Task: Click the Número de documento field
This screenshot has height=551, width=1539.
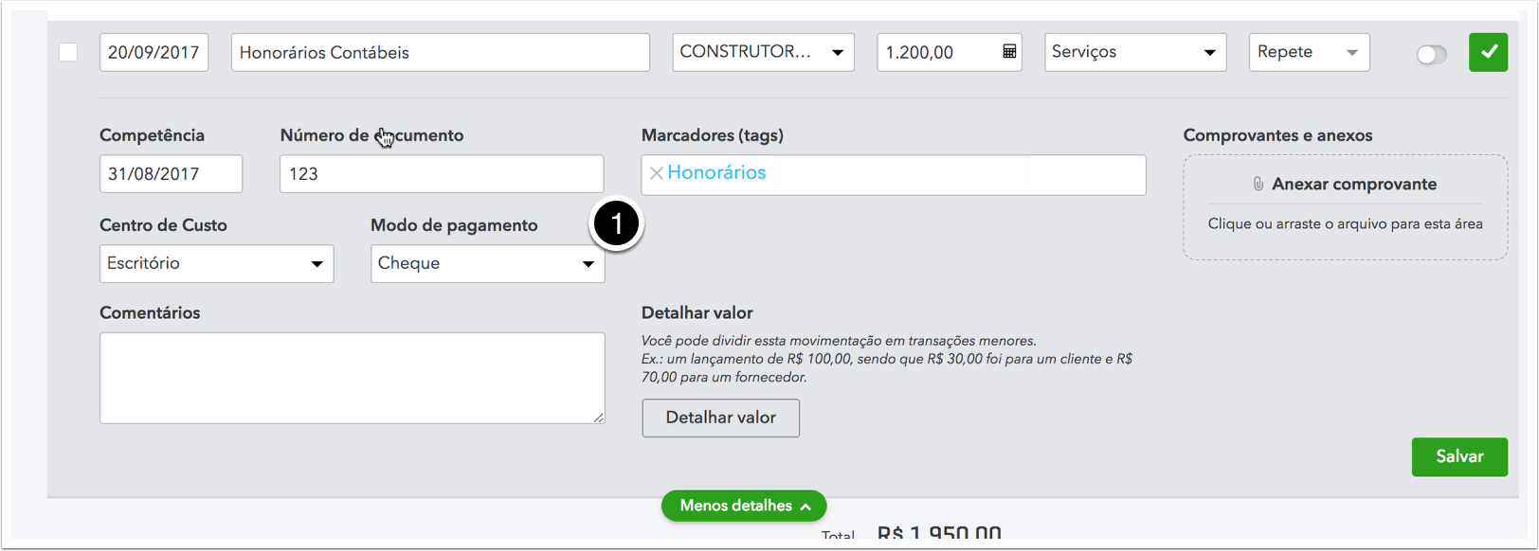Action: (x=442, y=174)
